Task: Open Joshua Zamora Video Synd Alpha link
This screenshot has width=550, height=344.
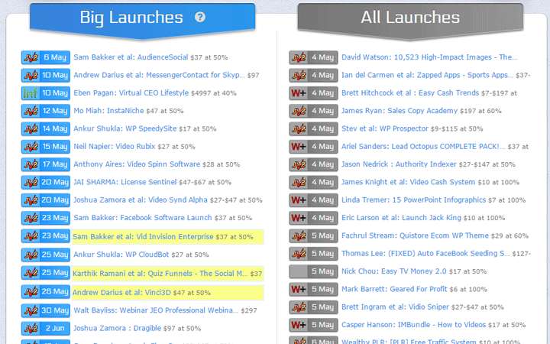Action: pos(141,200)
